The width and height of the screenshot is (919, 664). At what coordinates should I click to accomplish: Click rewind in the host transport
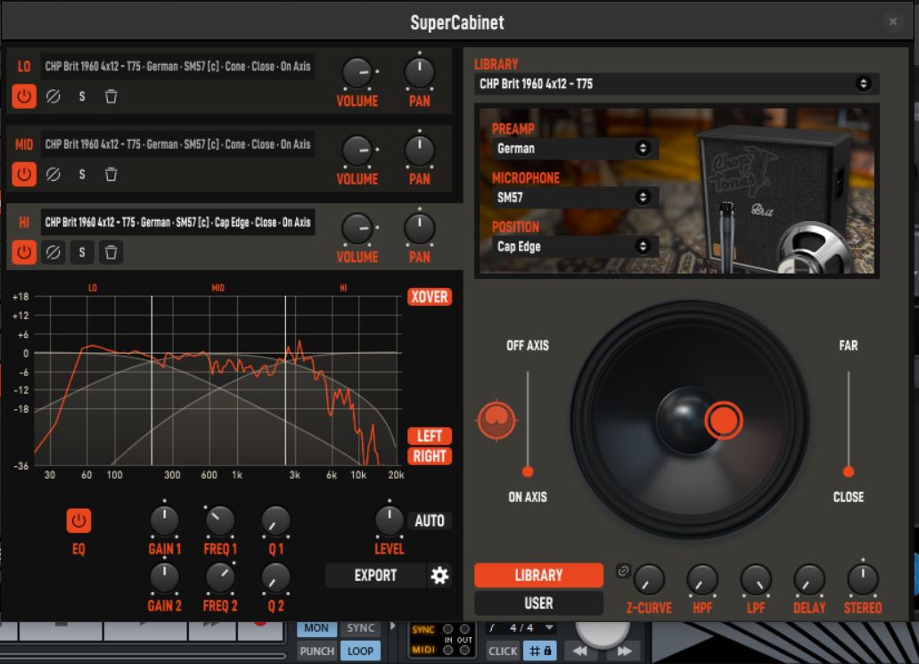tap(580, 651)
